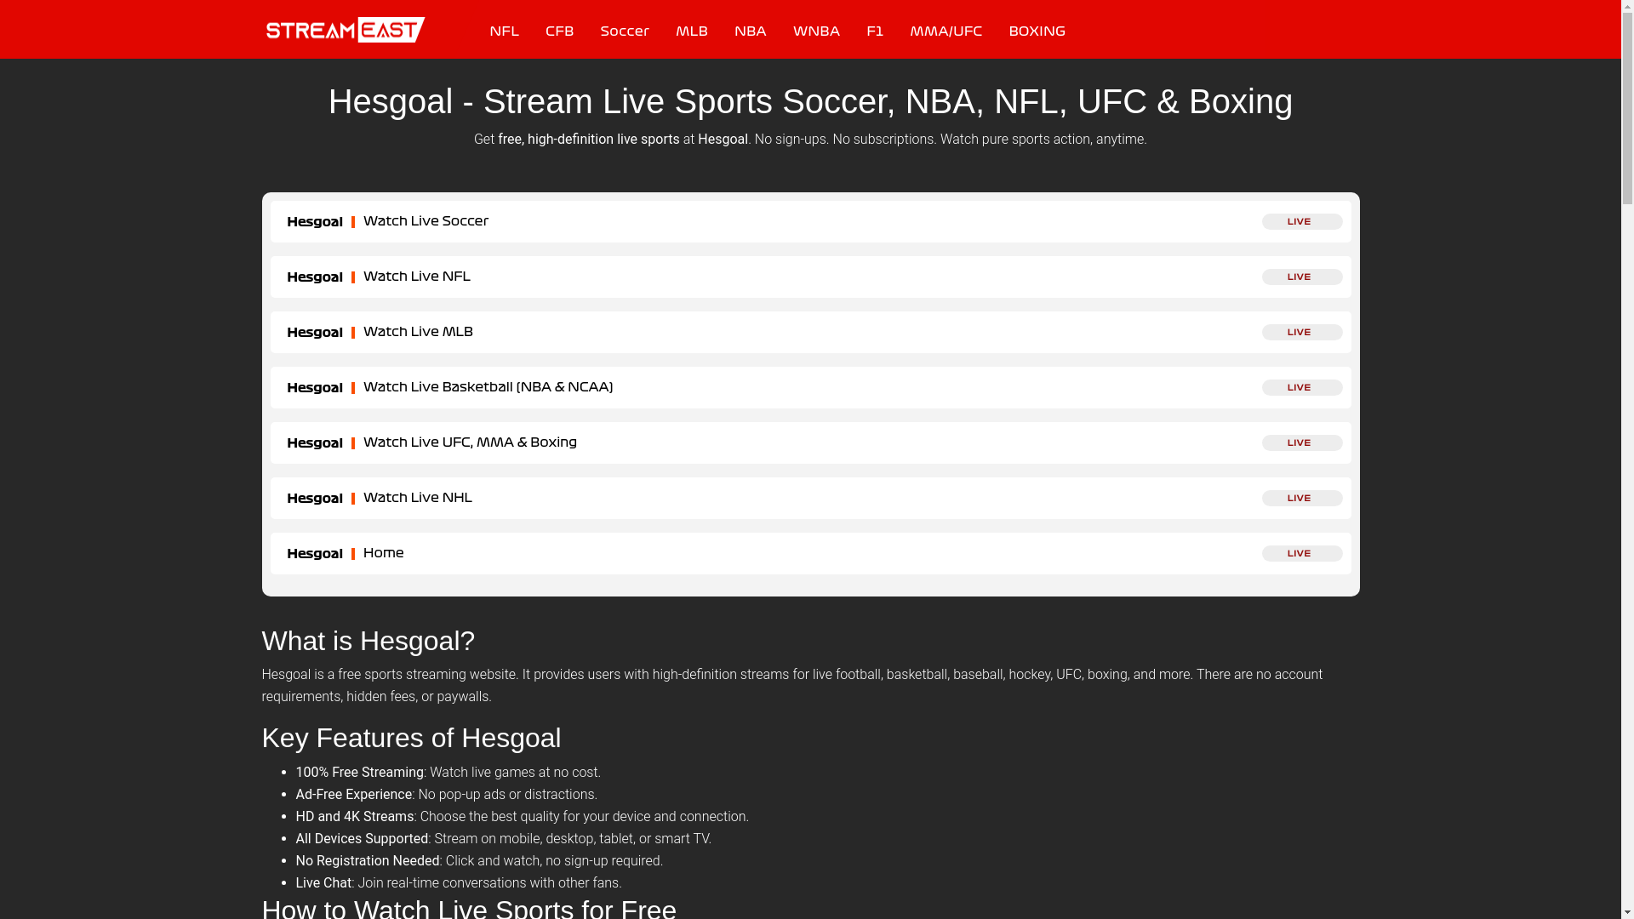
Task: Choose NBA from the navigation bar
Action: pyautogui.click(x=751, y=31)
